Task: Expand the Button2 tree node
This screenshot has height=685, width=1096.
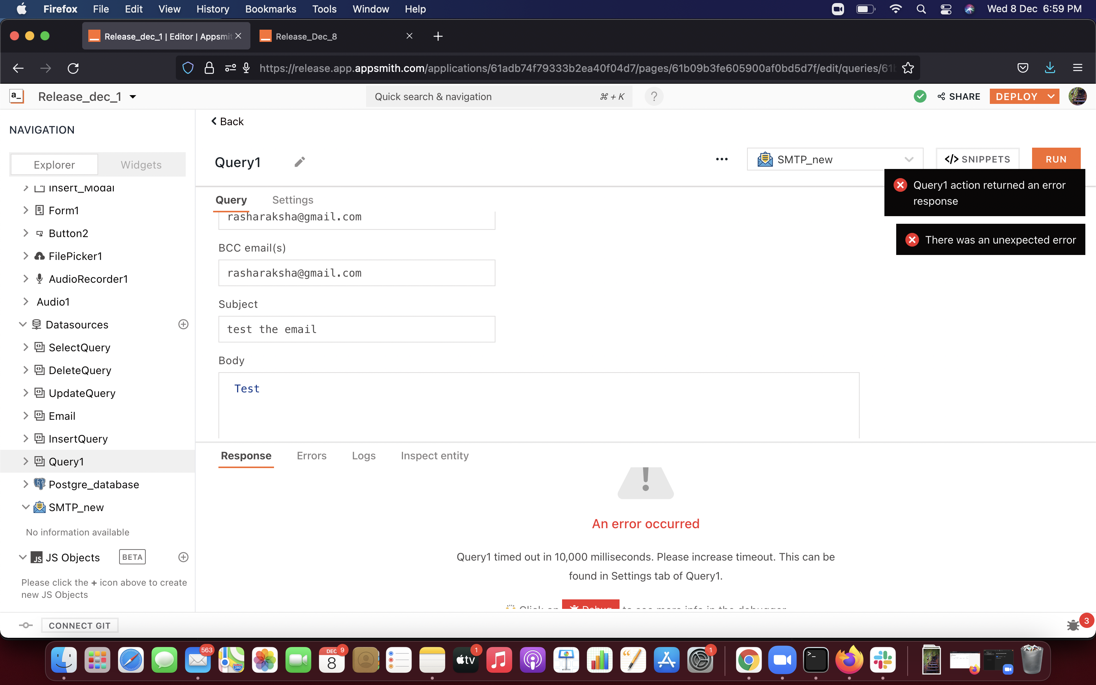Action: (x=26, y=233)
